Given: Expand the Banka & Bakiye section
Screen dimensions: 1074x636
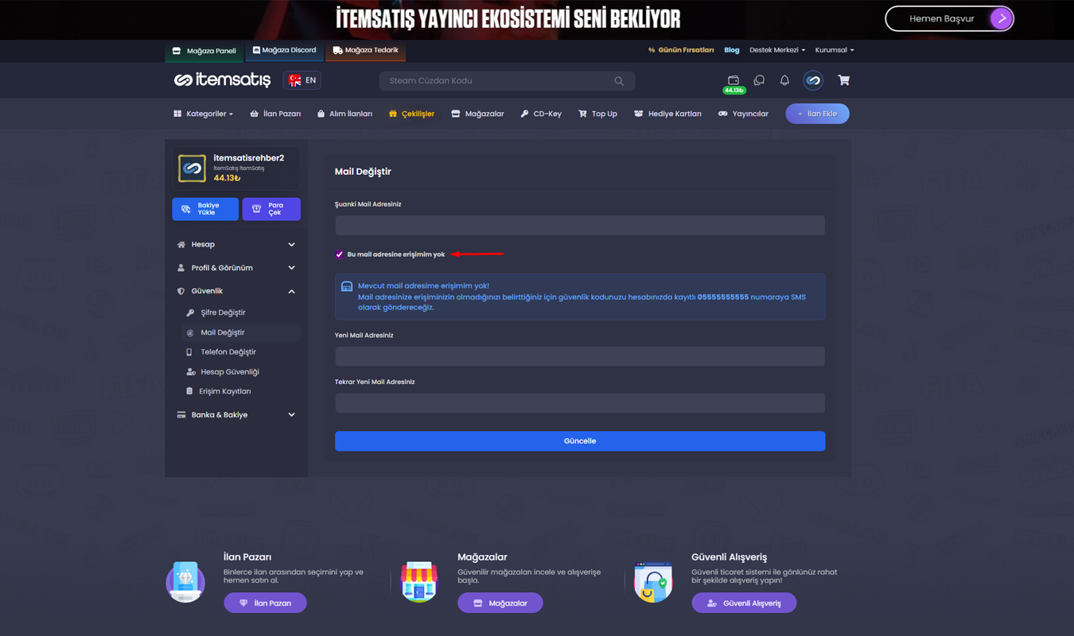Looking at the screenshot, I should coord(236,415).
